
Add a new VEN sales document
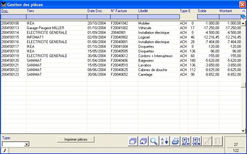click(x=196, y=141)
